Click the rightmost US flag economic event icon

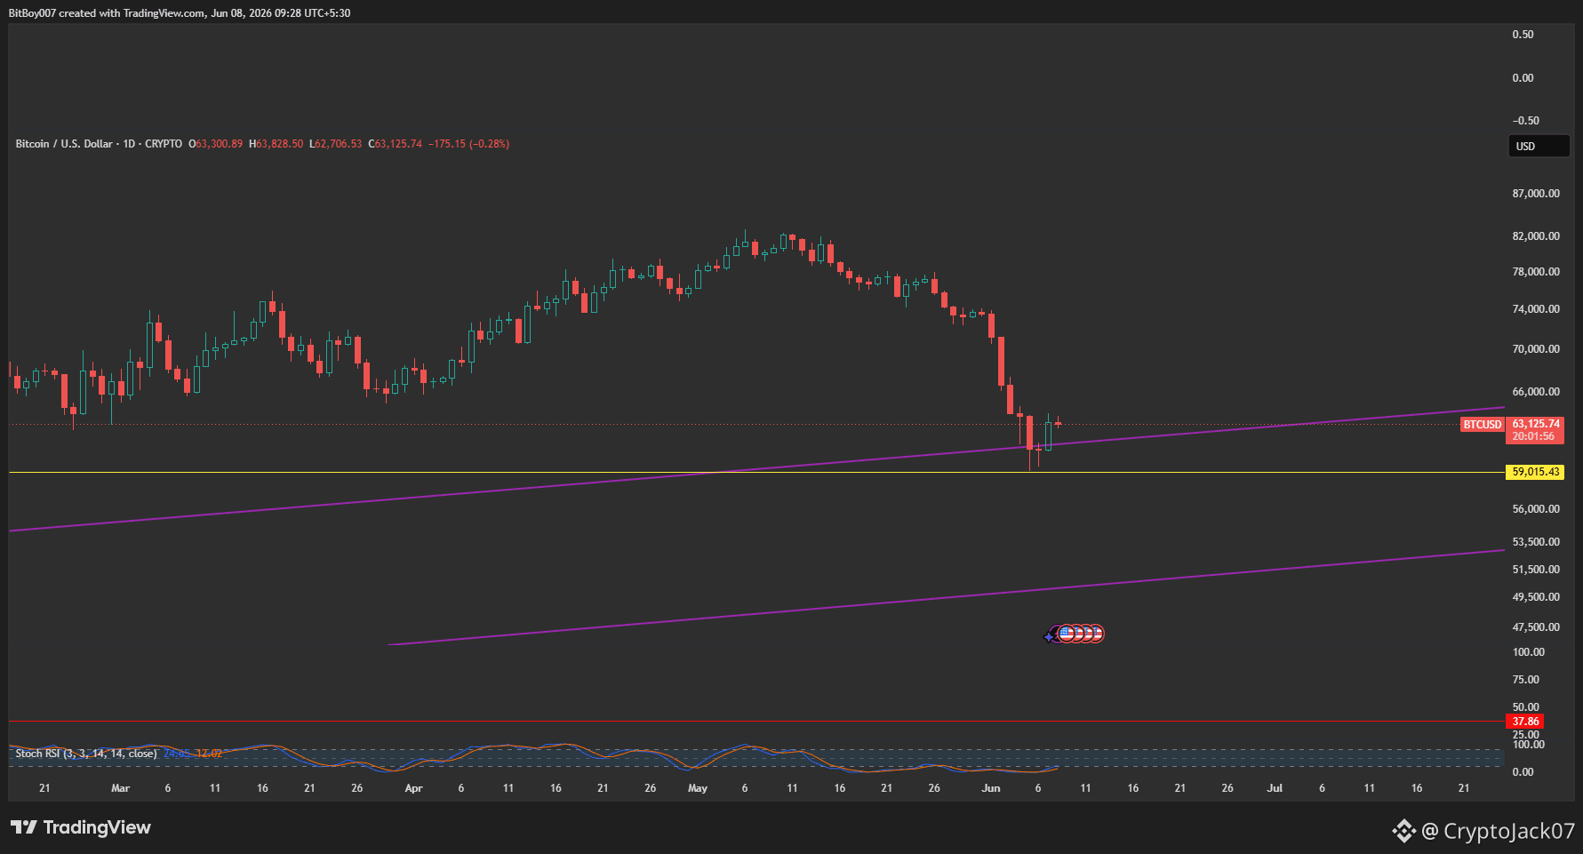(x=1096, y=634)
